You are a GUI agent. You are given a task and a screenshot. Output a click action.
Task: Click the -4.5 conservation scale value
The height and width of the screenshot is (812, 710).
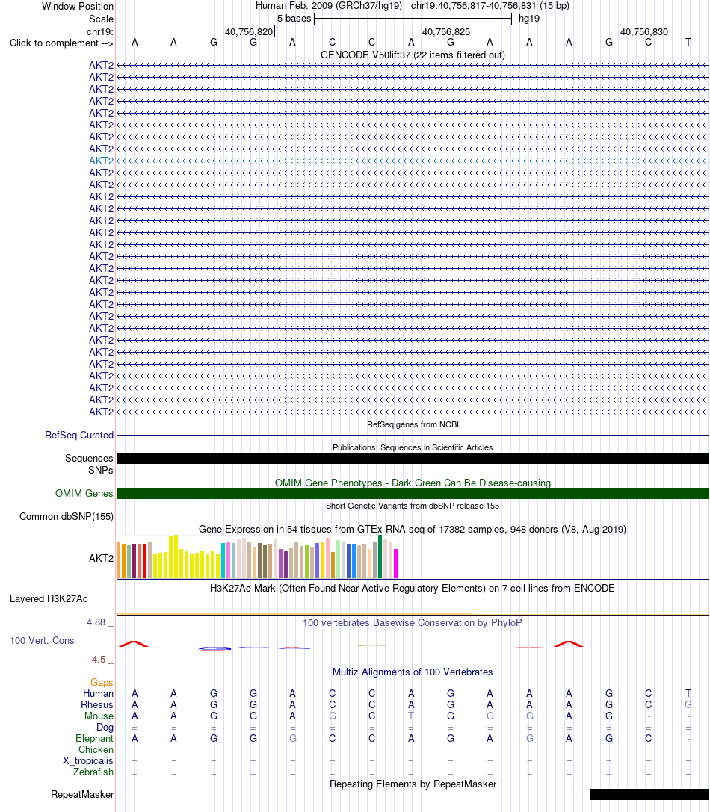[x=97, y=659]
